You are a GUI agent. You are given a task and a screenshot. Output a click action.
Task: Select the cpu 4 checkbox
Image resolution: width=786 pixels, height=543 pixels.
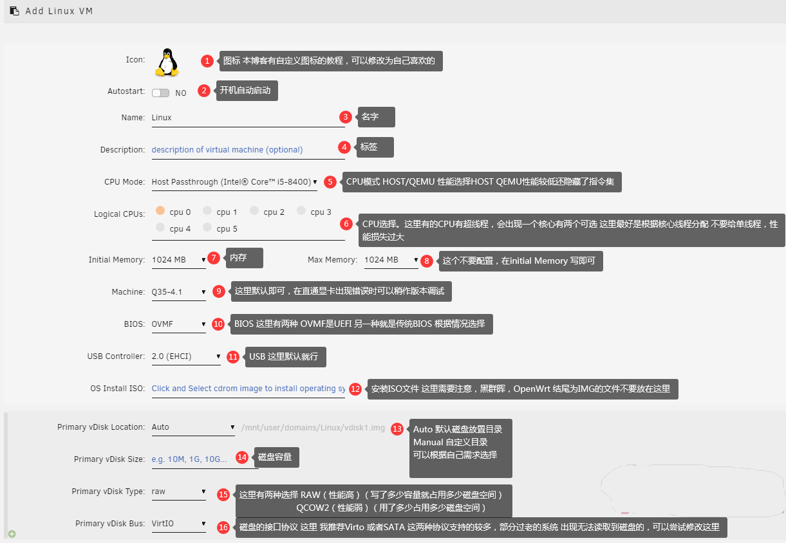click(160, 228)
